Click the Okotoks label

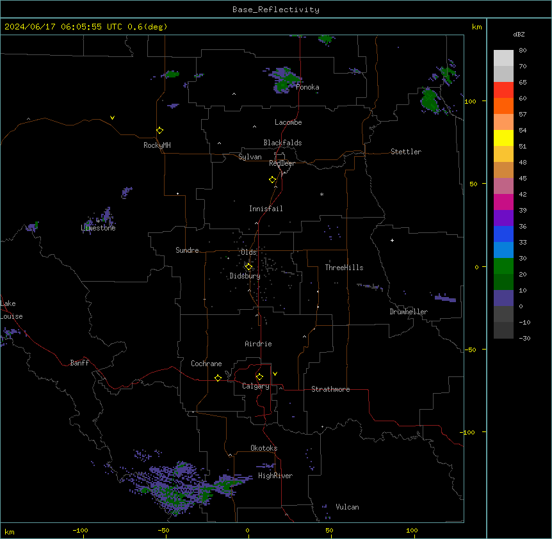[264, 448]
